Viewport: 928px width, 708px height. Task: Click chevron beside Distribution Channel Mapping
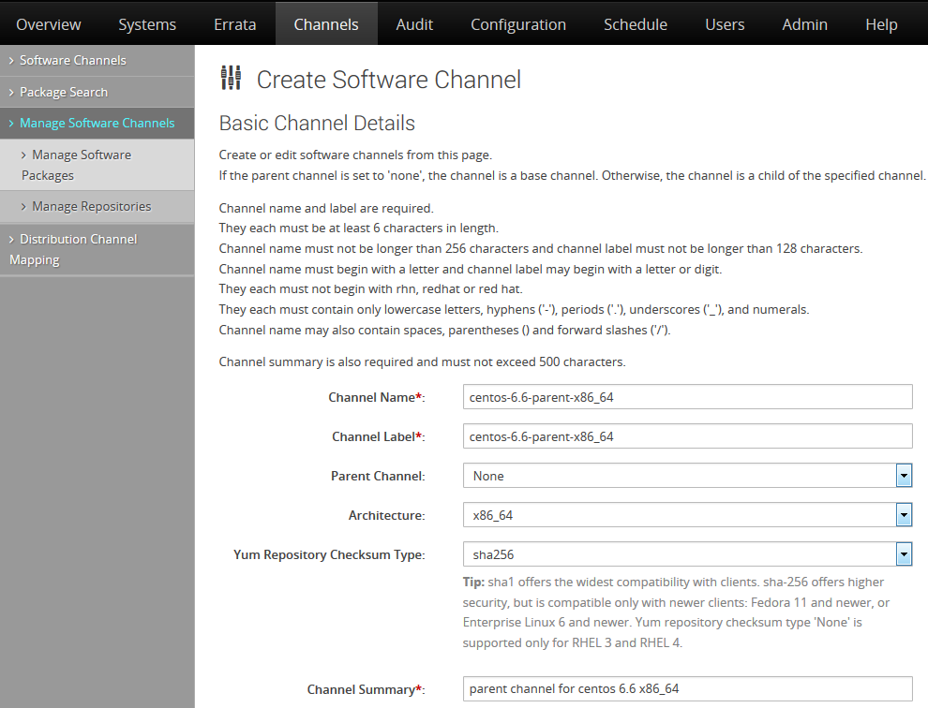pyautogui.click(x=11, y=239)
